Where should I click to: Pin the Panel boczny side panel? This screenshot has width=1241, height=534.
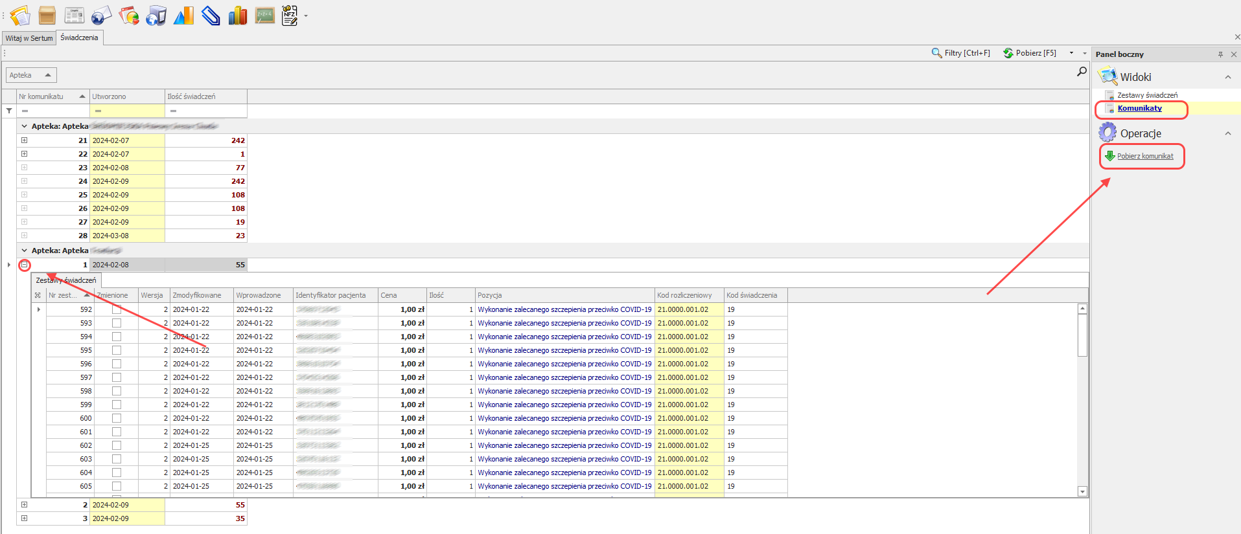point(1220,54)
